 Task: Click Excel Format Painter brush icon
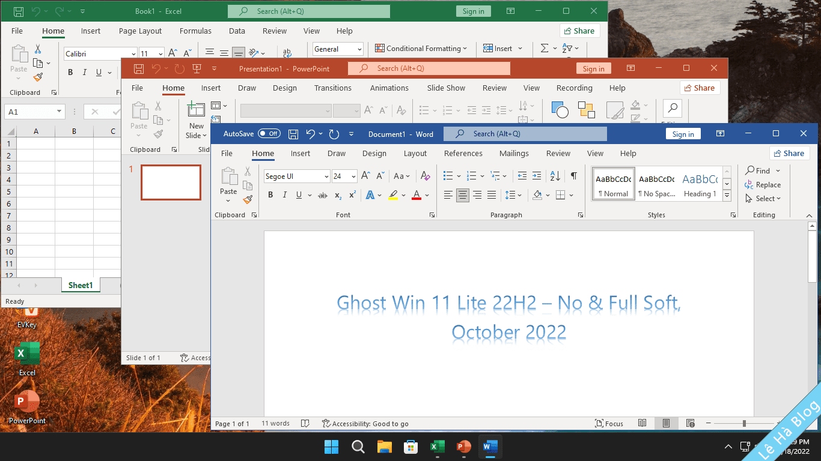click(x=38, y=77)
